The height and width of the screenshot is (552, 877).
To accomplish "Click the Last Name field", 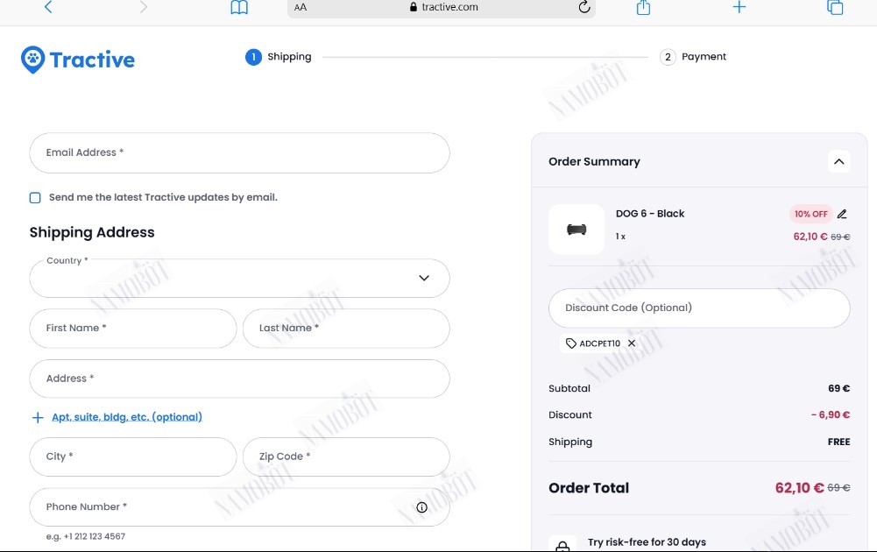I will pos(346,329).
